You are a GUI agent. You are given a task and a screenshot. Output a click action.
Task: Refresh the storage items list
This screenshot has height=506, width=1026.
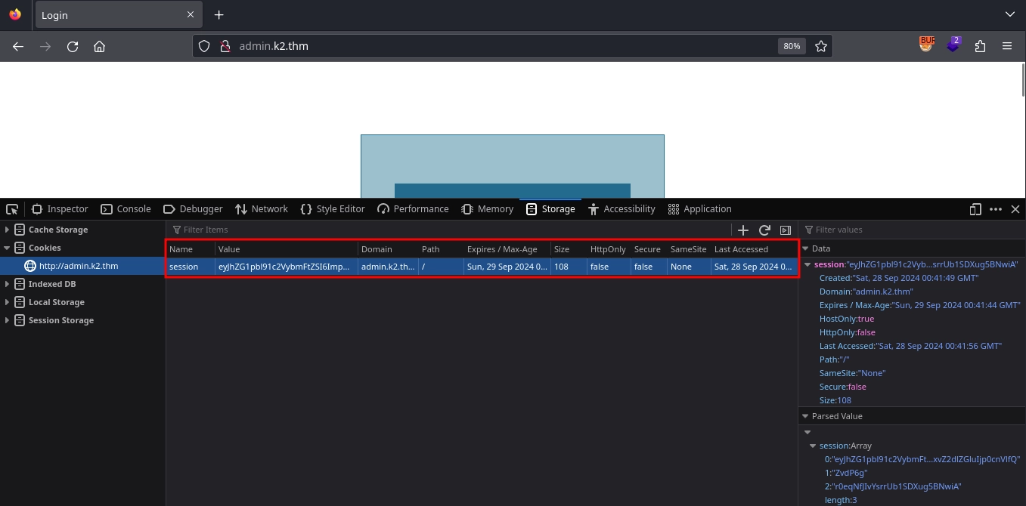(x=764, y=230)
